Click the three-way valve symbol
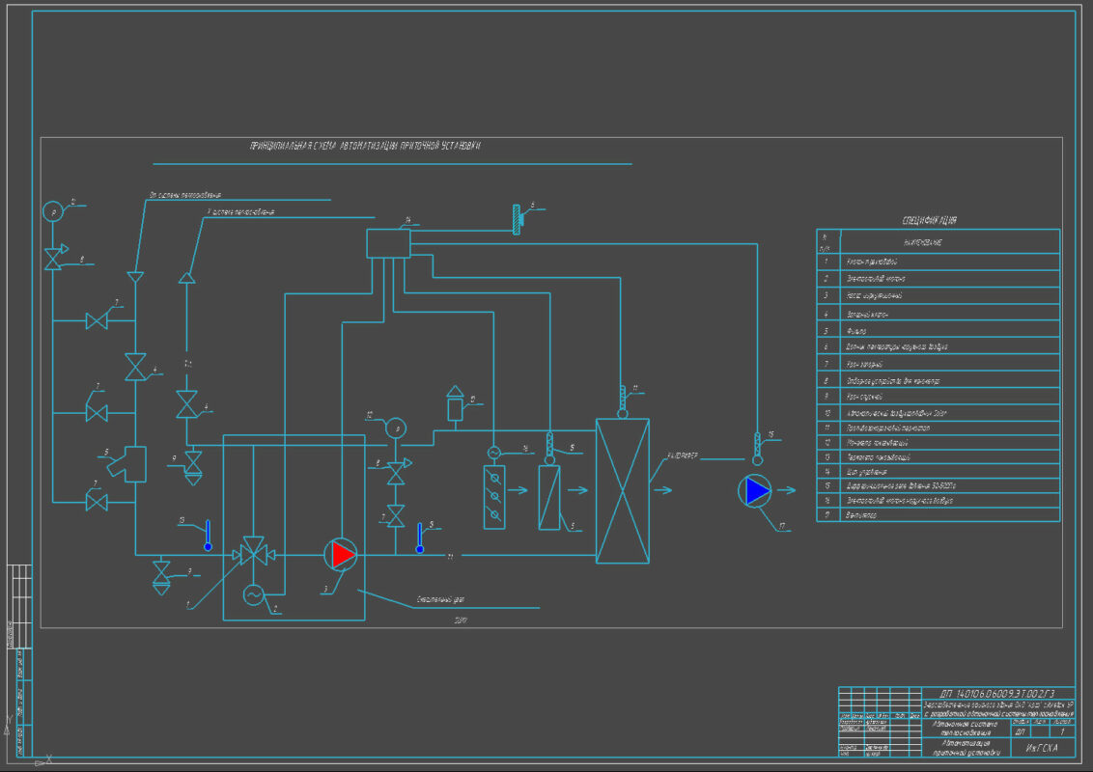 (254, 553)
